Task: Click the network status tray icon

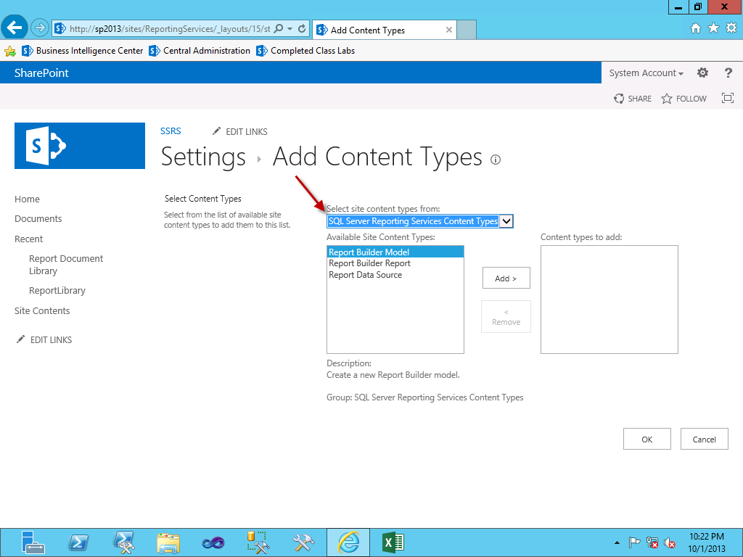Action: click(652, 542)
